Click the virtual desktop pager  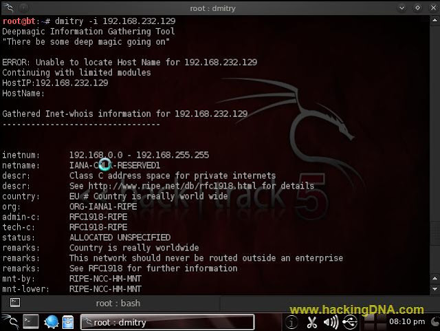(x=374, y=323)
